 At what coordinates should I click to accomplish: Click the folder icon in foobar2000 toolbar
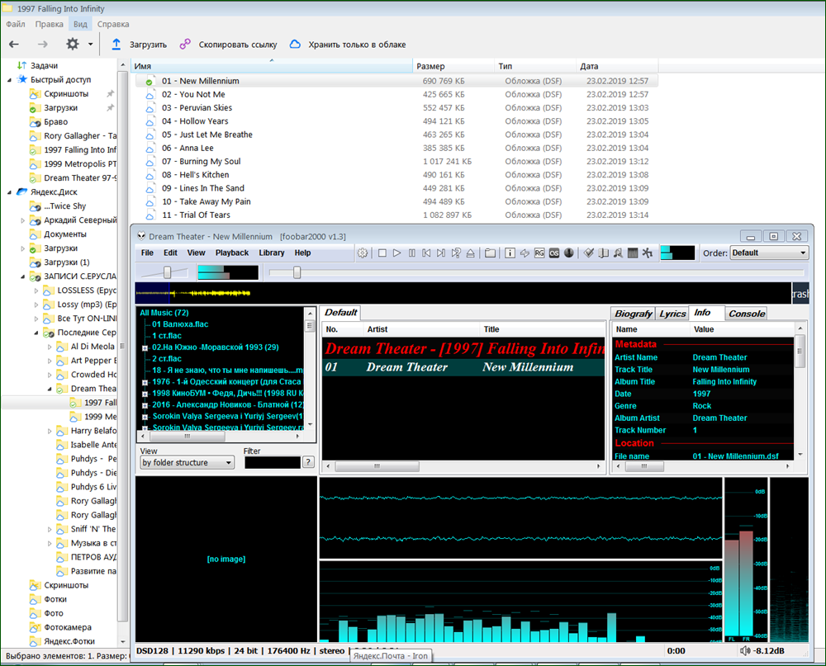coord(490,253)
